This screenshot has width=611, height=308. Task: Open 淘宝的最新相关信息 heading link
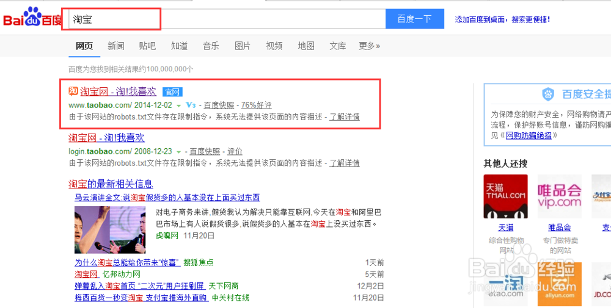coord(111,184)
